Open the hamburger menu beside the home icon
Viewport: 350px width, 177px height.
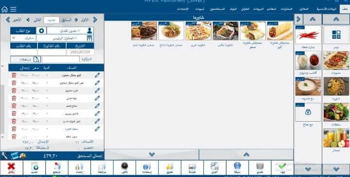[13, 9]
